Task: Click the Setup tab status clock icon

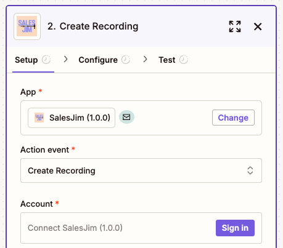Action: (x=46, y=60)
